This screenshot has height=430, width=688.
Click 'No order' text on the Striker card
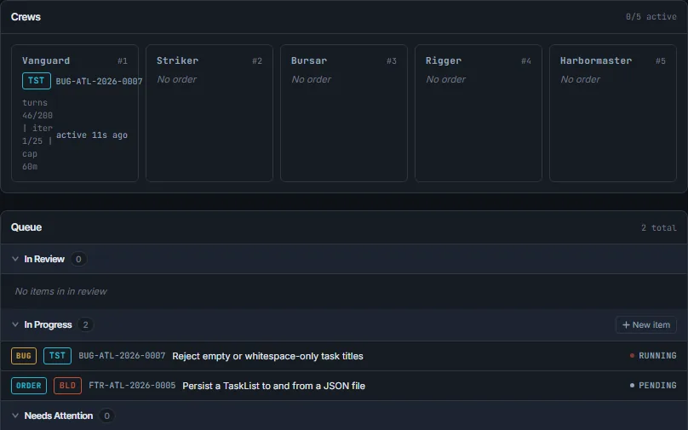[x=177, y=79]
